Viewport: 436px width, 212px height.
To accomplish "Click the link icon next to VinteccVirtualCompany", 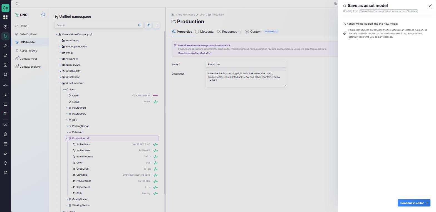I will (x=91, y=34).
